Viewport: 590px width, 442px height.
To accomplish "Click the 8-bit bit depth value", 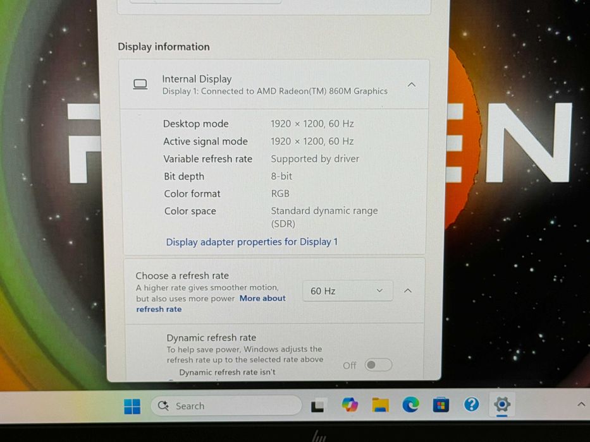I will click(x=281, y=176).
